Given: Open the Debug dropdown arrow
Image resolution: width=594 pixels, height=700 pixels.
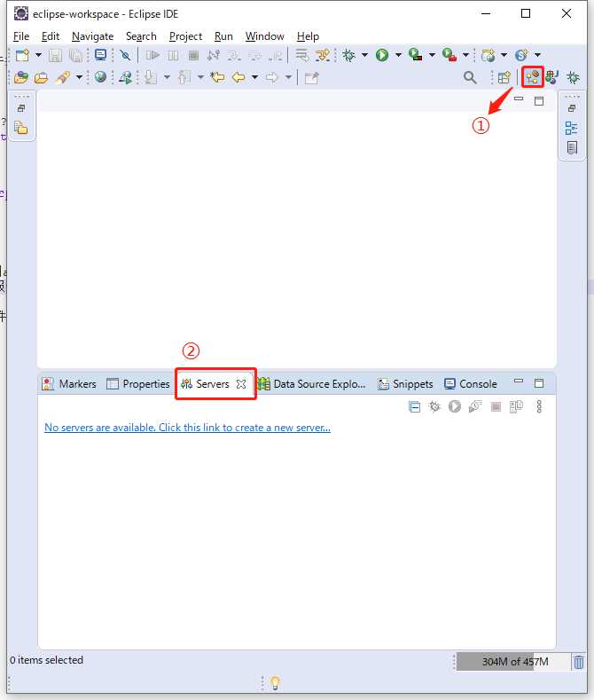Looking at the screenshot, I should click(x=364, y=55).
